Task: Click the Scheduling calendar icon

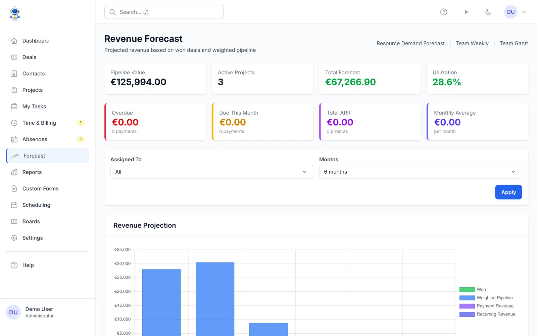Action: click(x=14, y=205)
